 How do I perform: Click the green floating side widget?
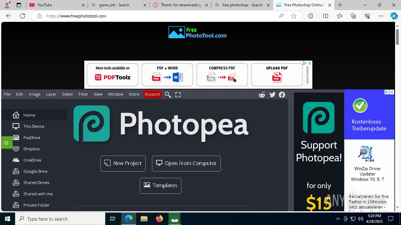pyautogui.click(x=6, y=143)
